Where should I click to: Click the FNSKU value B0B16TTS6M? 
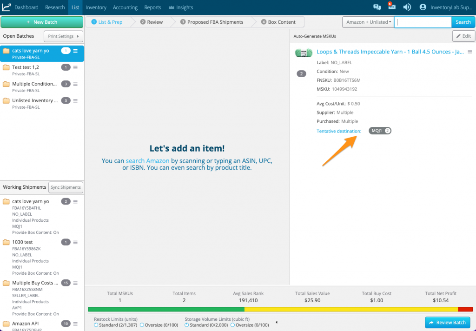pyautogui.click(x=347, y=80)
